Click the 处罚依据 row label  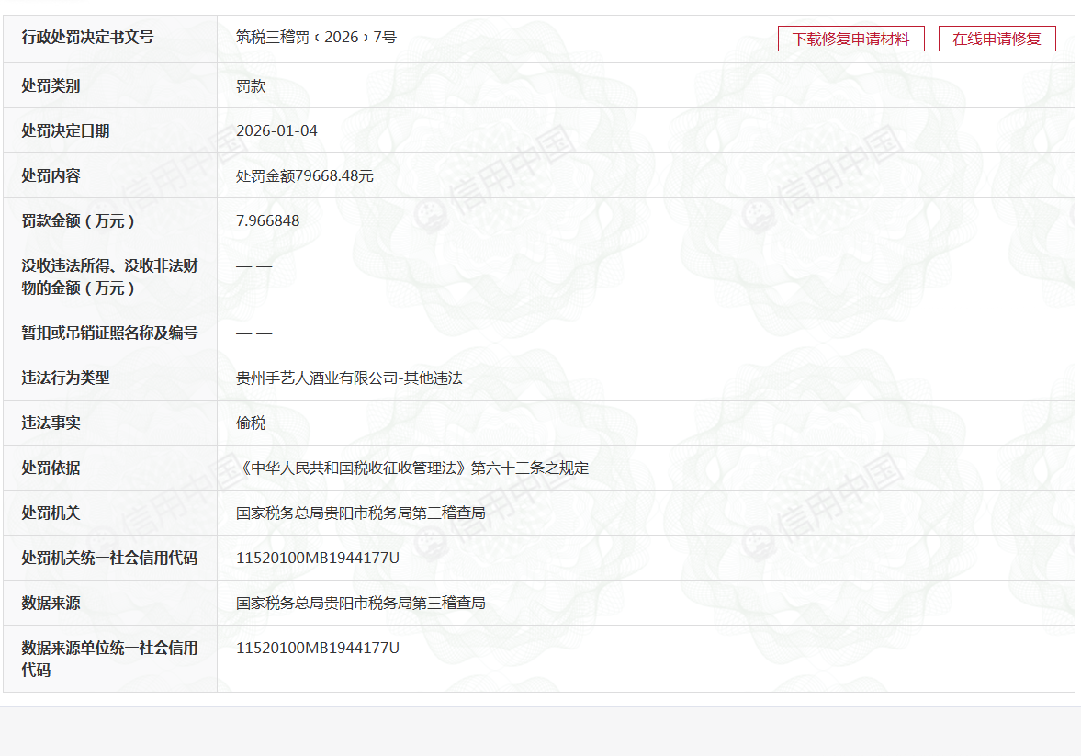(51, 468)
